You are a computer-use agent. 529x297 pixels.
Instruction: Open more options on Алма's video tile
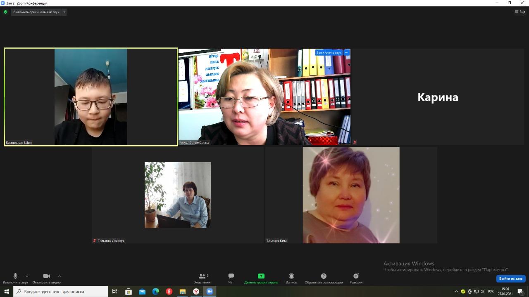click(347, 52)
